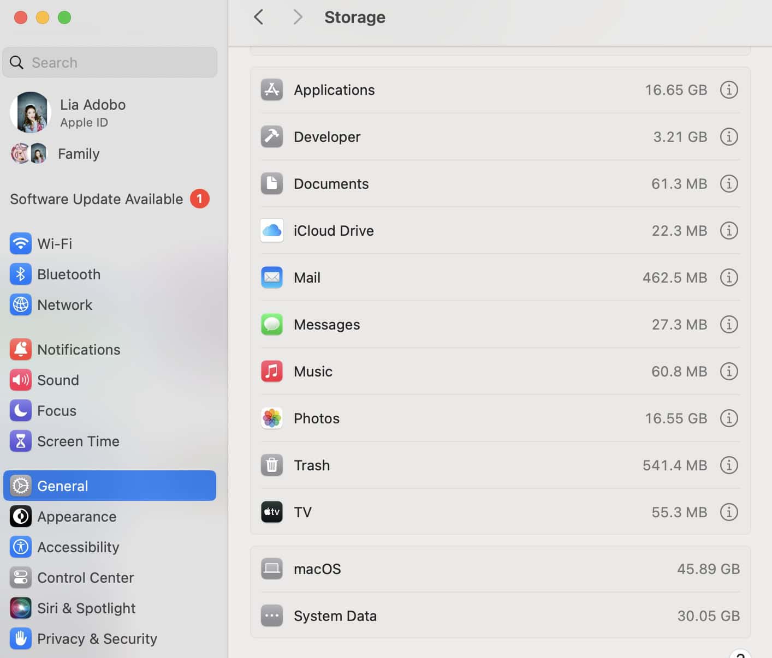Screen dimensions: 772x658
Task: Open Family sharing settings
Action: tap(110, 154)
